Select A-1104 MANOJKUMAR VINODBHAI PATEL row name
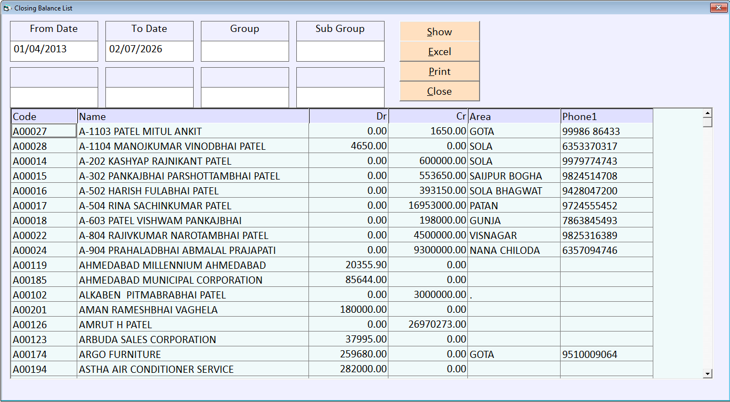The width and height of the screenshot is (730, 402). pyautogui.click(x=193, y=146)
